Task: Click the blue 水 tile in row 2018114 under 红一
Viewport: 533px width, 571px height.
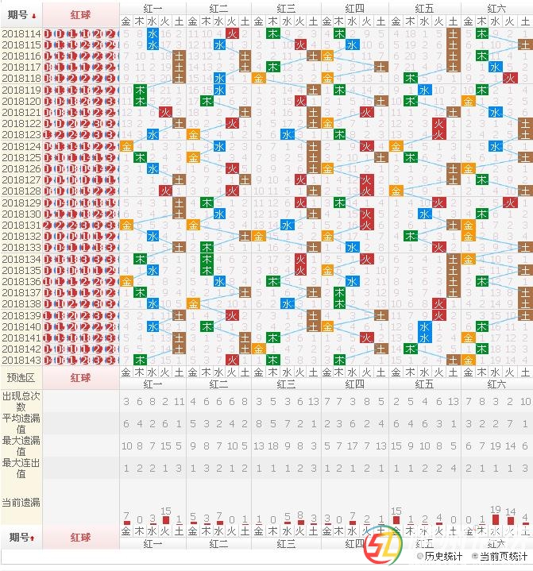Action: pyautogui.click(x=153, y=34)
